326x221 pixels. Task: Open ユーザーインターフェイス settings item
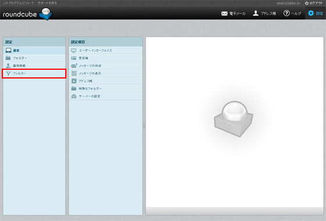click(105, 51)
